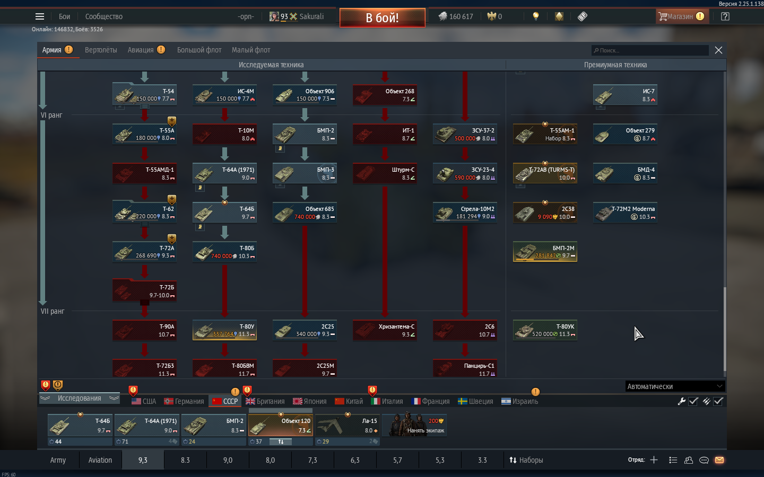
Task: Open the Бои menu
Action: coord(65,16)
